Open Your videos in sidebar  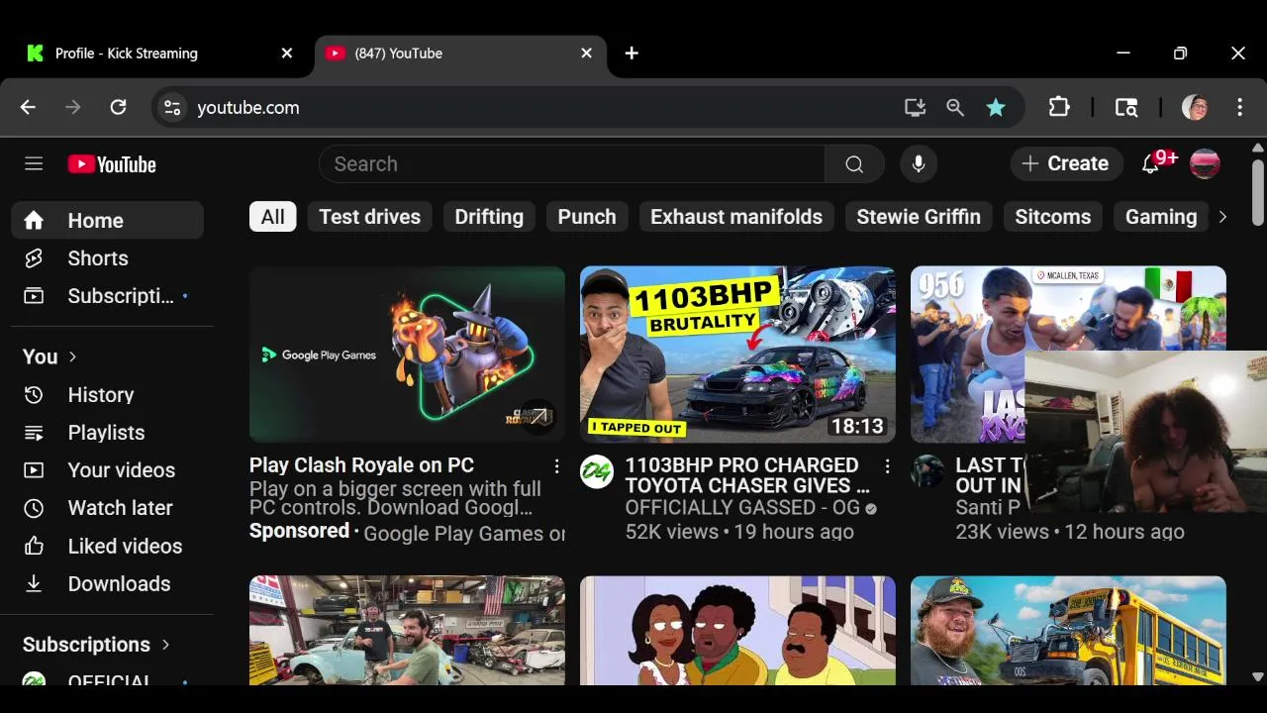[x=107, y=470]
